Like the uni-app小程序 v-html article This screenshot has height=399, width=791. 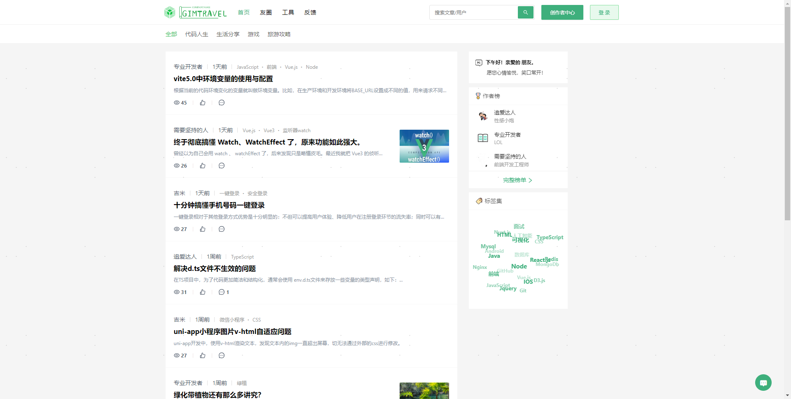[x=203, y=355]
